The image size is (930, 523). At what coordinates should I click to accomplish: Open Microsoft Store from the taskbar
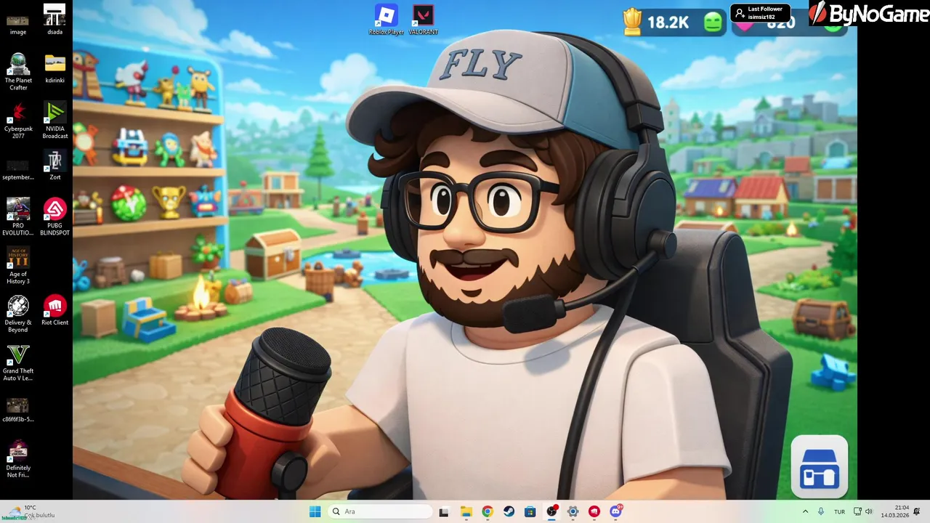[x=530, y=511]
